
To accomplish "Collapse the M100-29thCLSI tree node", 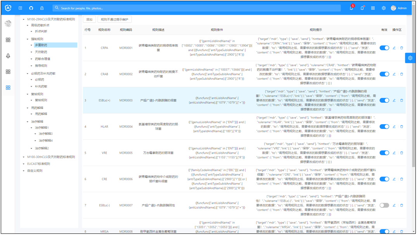I will [24, 19].
